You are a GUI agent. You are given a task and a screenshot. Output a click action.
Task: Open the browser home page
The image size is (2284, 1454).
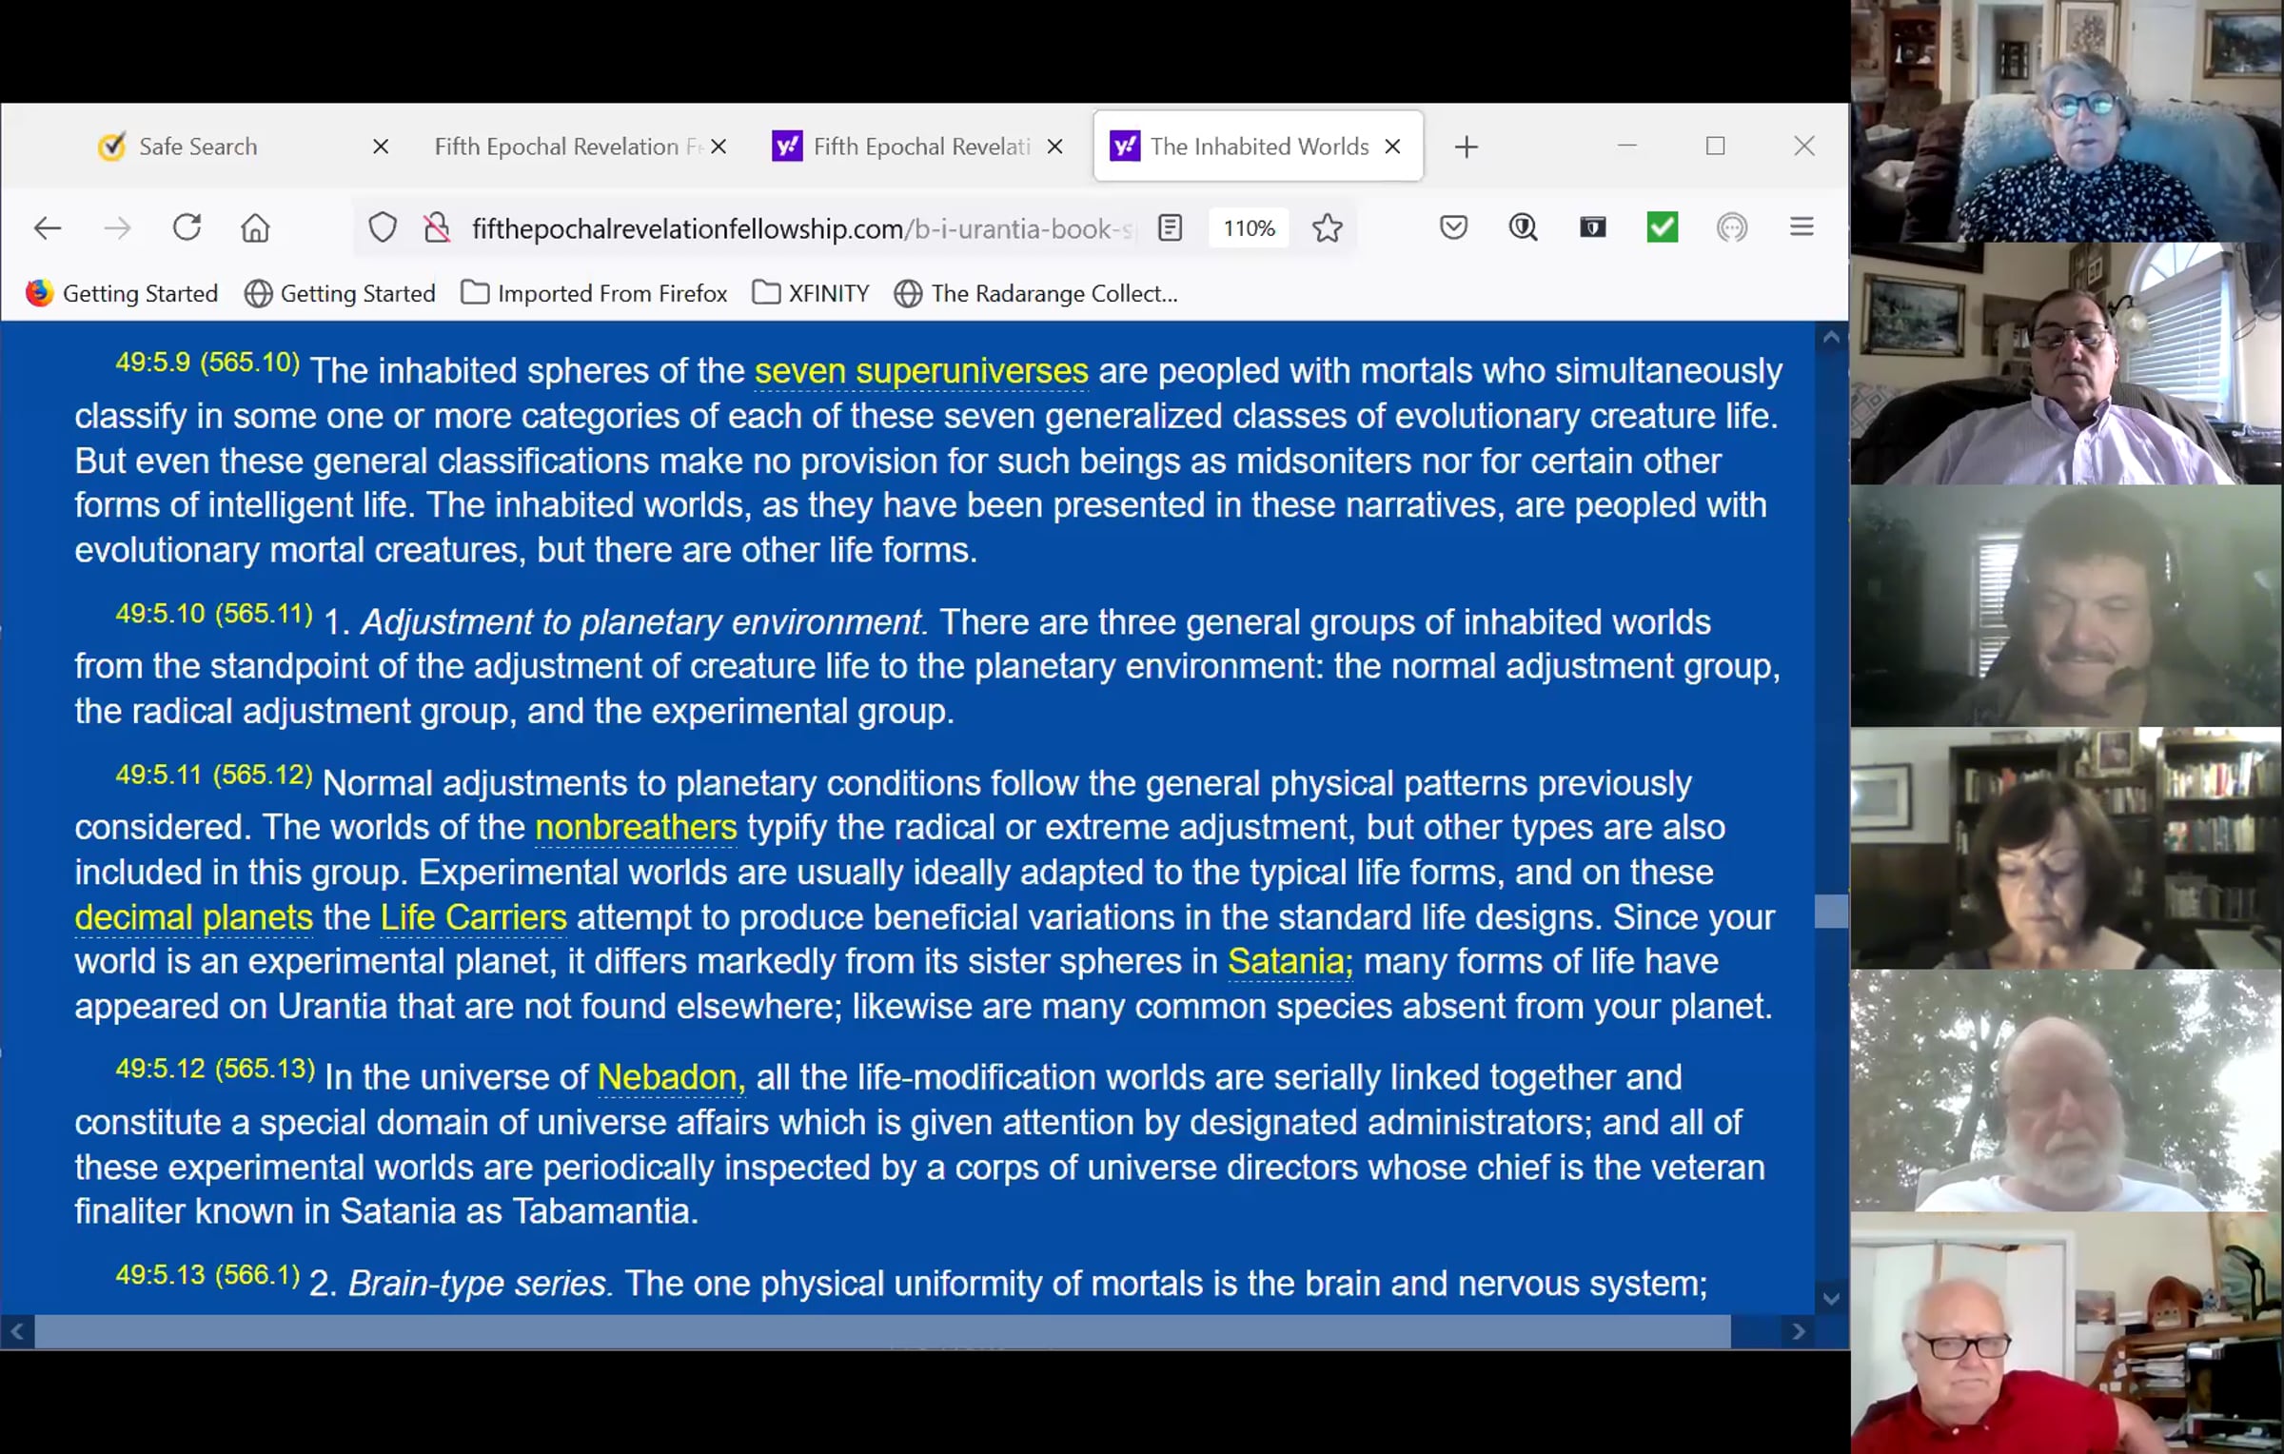point(255,228)
